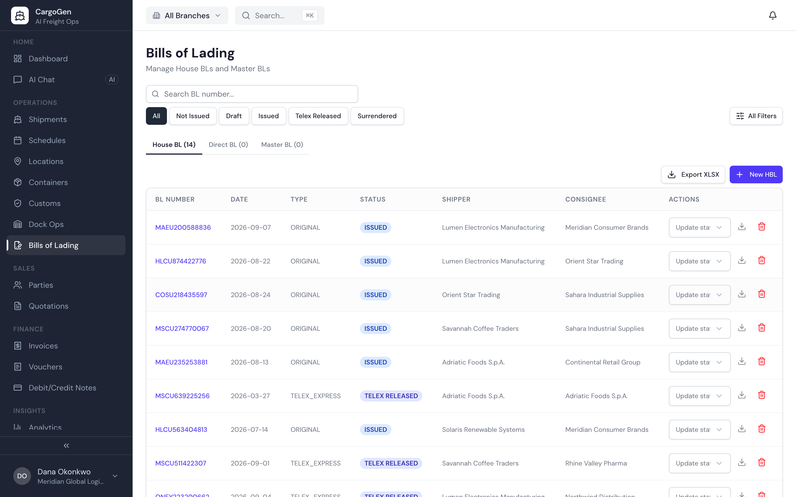Image resolution: width=796 pixels, height=497 pixels.
Task: Click the CargoGen ship logo
Action: 20,15
